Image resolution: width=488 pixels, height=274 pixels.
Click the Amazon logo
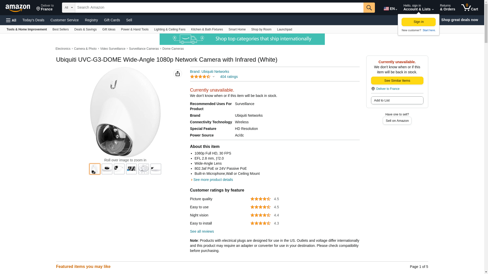[x=18, y=8]
